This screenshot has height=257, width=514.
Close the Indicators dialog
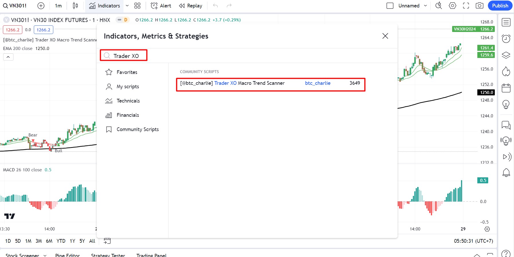(x=385, y=36)
